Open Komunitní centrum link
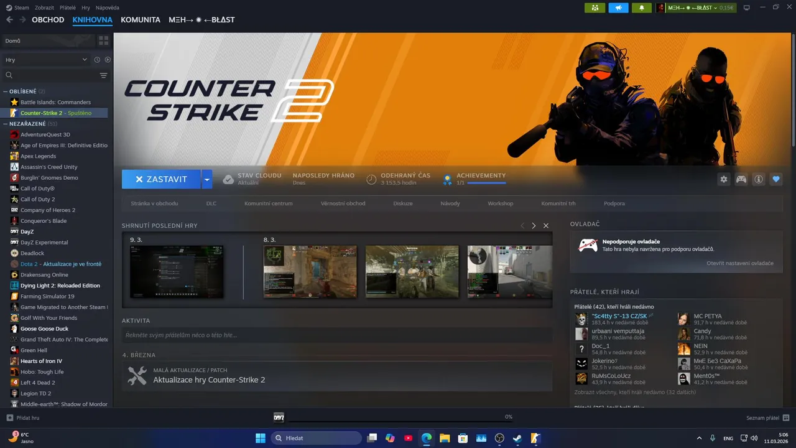 [x=268, y=203]
